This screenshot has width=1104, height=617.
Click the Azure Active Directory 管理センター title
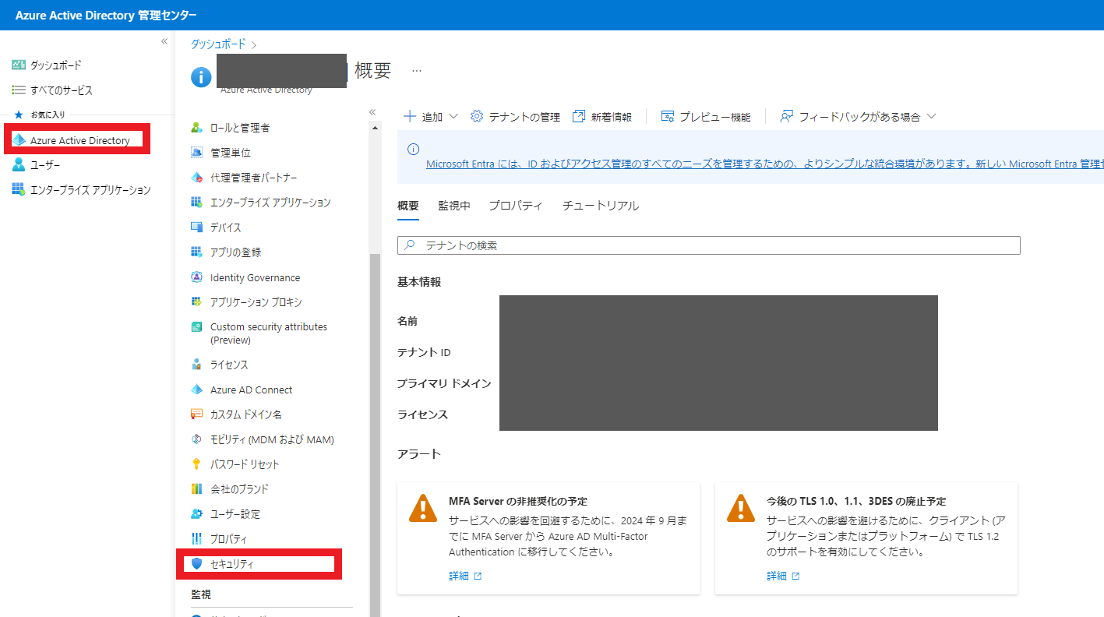(x=106, y=16)
